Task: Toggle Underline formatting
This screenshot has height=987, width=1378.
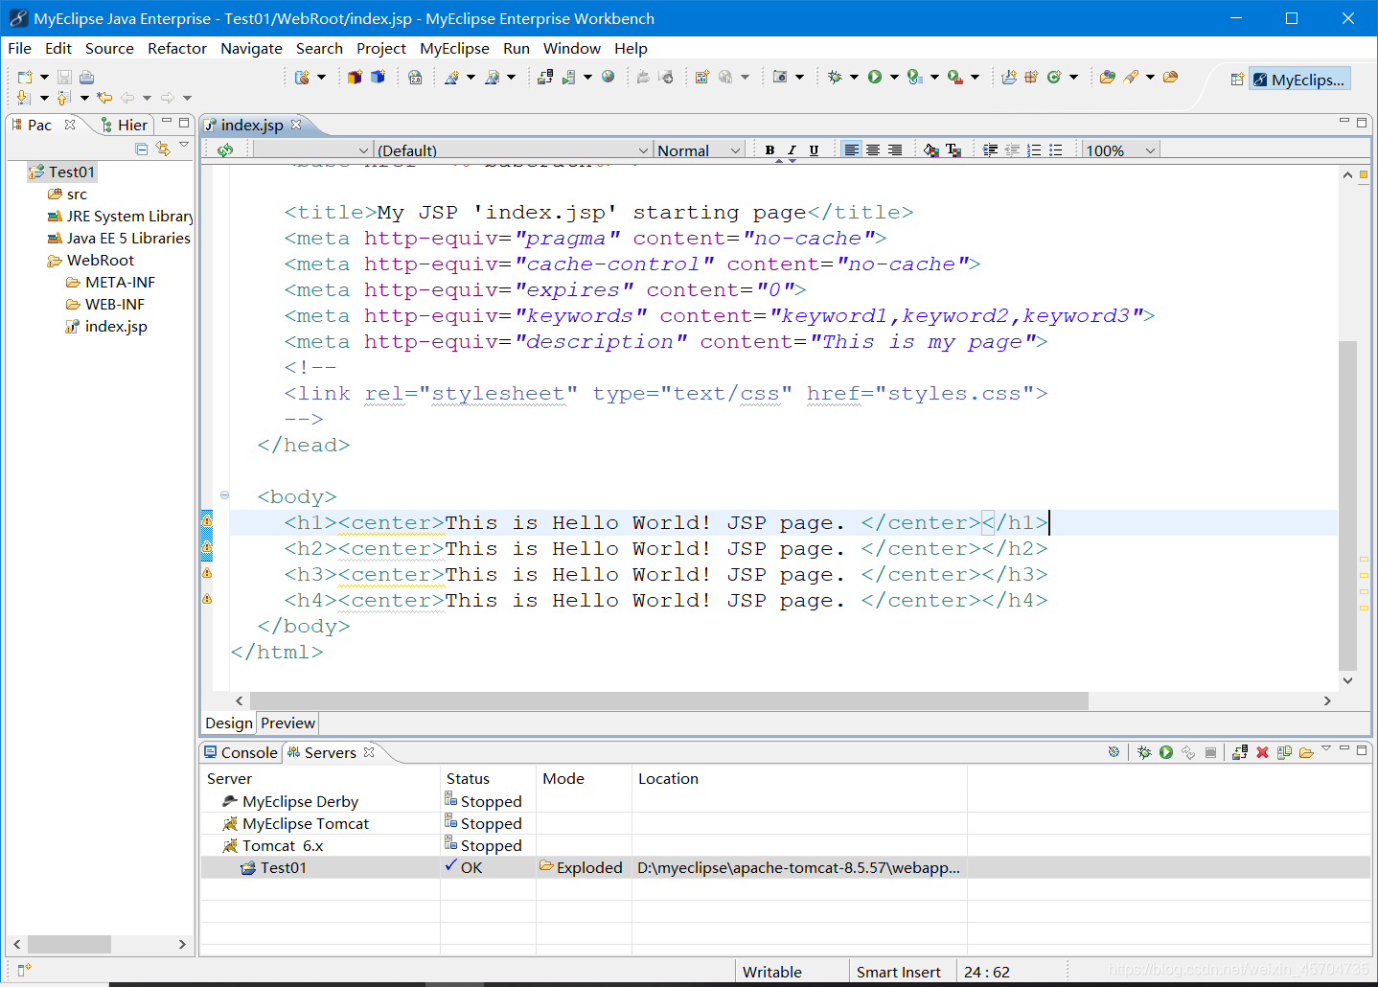Action: pyautogui.click(x=814, y=149)
